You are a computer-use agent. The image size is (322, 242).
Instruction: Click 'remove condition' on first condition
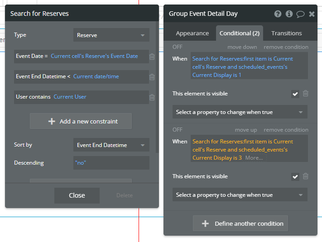[286, 47]
